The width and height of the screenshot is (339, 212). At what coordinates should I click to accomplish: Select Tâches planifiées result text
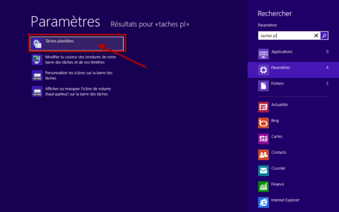point(60,41)
